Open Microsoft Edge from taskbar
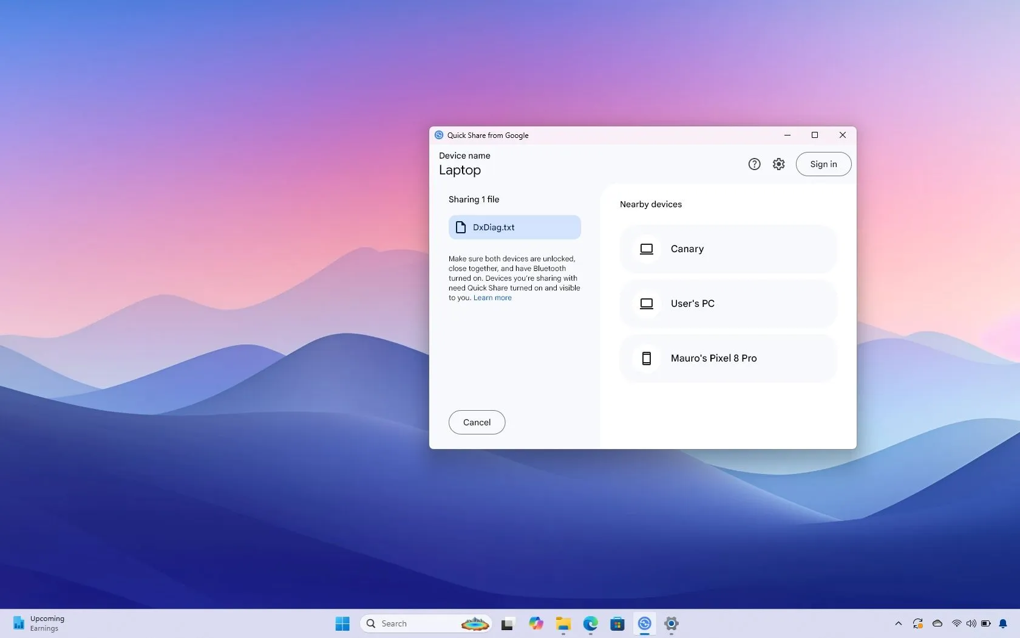1020x638 pixels. point(590,623)
